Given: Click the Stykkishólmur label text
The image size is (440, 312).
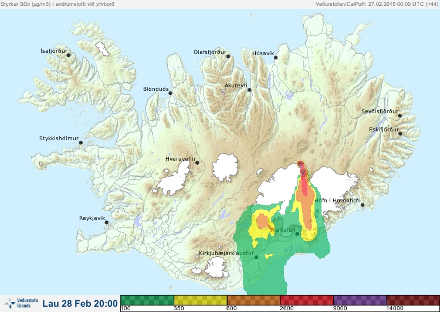Looking at the screenshot, I should click(59, 138).
